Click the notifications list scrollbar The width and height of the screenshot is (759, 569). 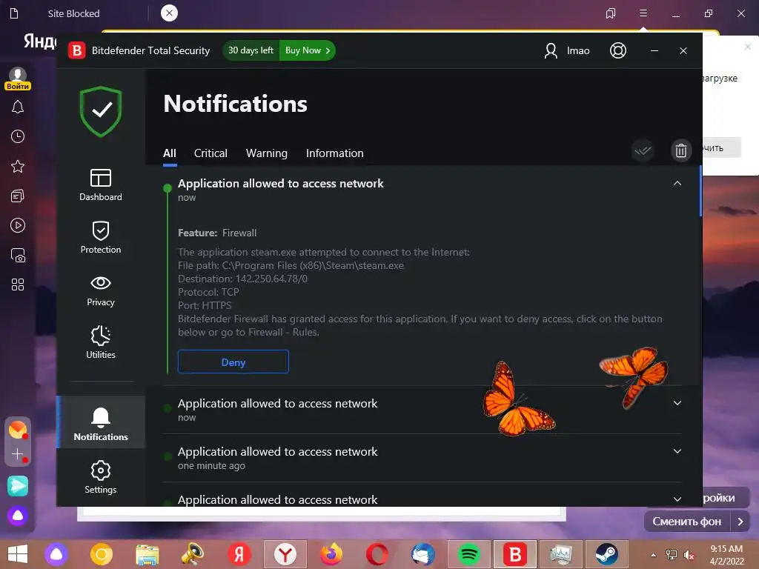[700, 191]
